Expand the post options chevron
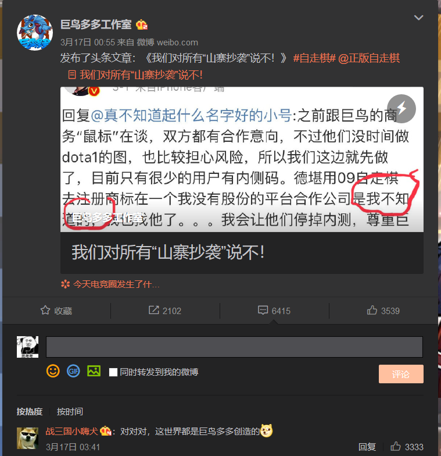The height and width of the screenshot is (456, 441). (x=418, y=17)
